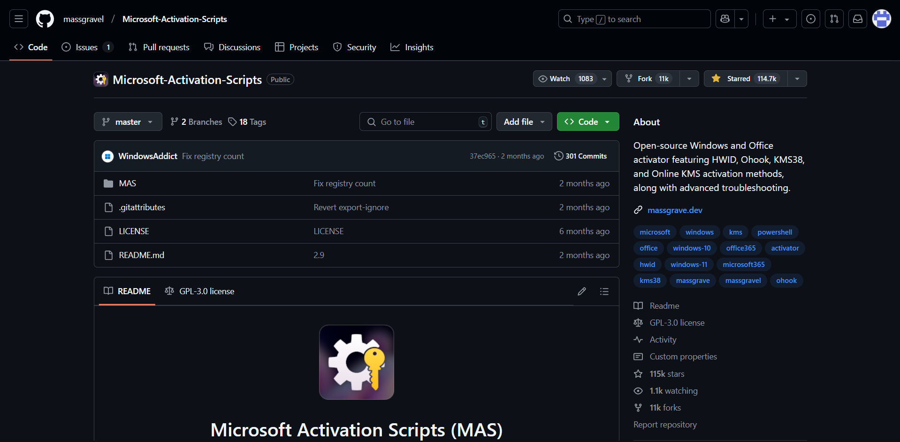The image size is (900, 442).
Task: Open the green Code dropdown
Action: tap(588, 122)
